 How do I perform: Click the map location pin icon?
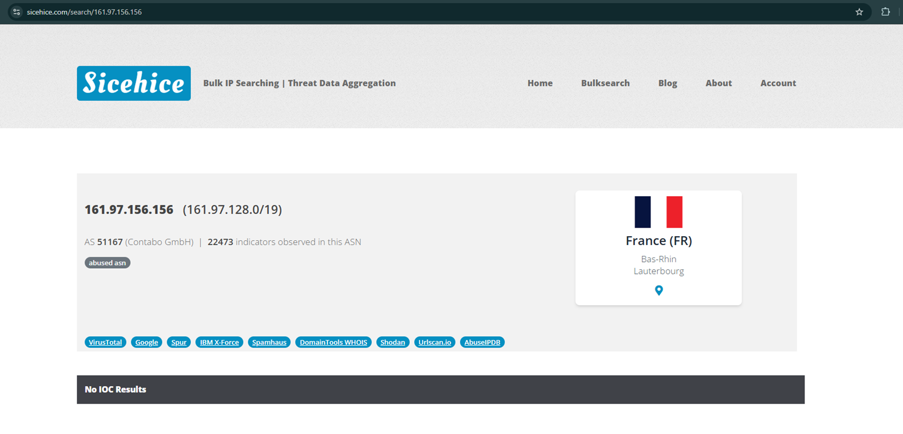click(x=659, y=291)
